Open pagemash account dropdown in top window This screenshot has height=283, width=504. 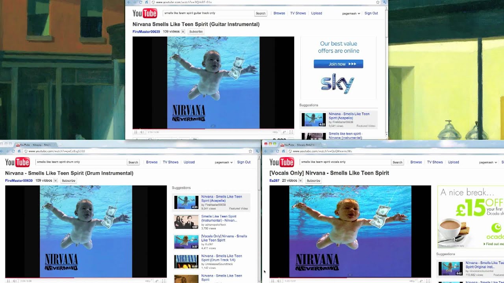tap(351, 13)
